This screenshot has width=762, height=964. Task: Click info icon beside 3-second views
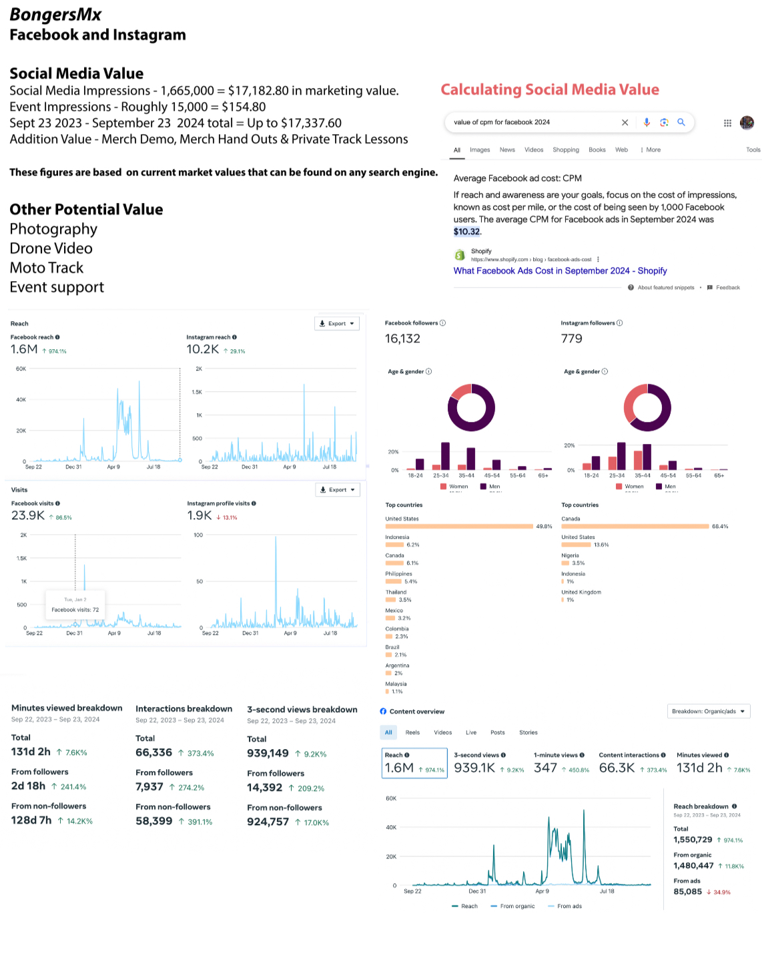[503, 755]
